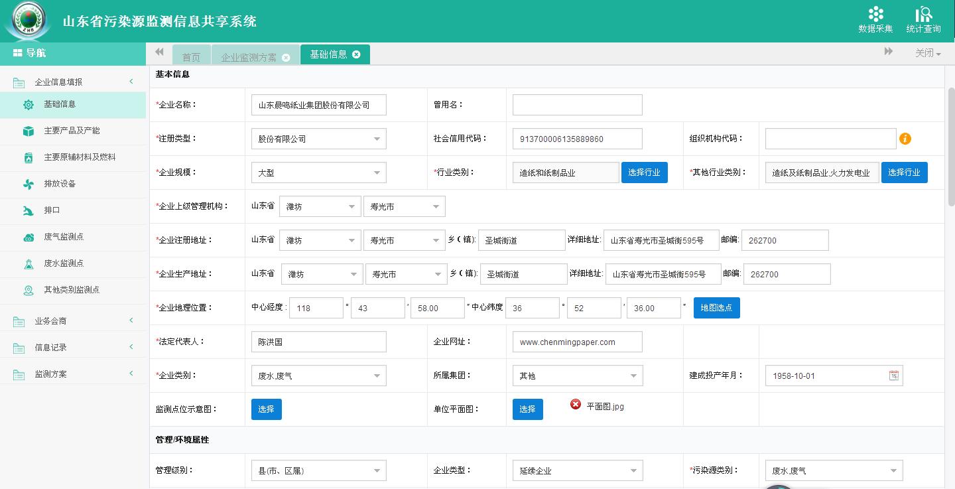Switch to the 首页 tab

191,57
